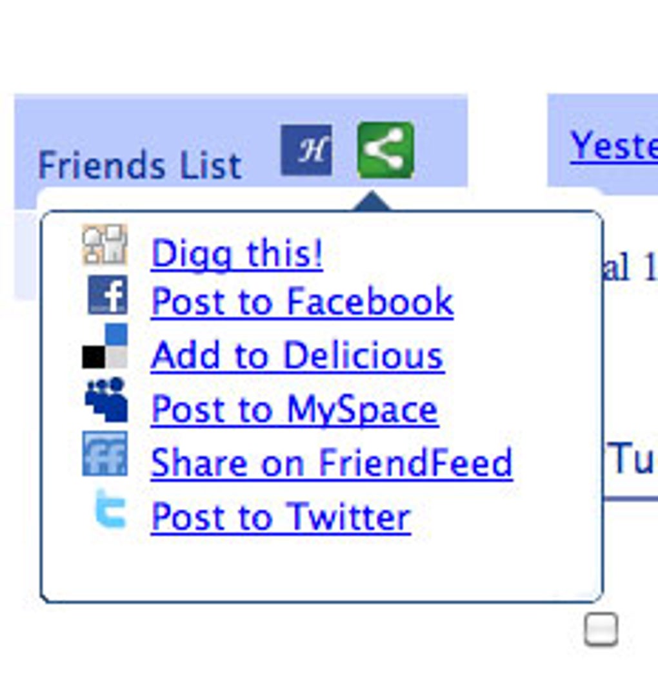Click the FriendFeed icon
Screen dimensions: 658x683
click(105, 454)
